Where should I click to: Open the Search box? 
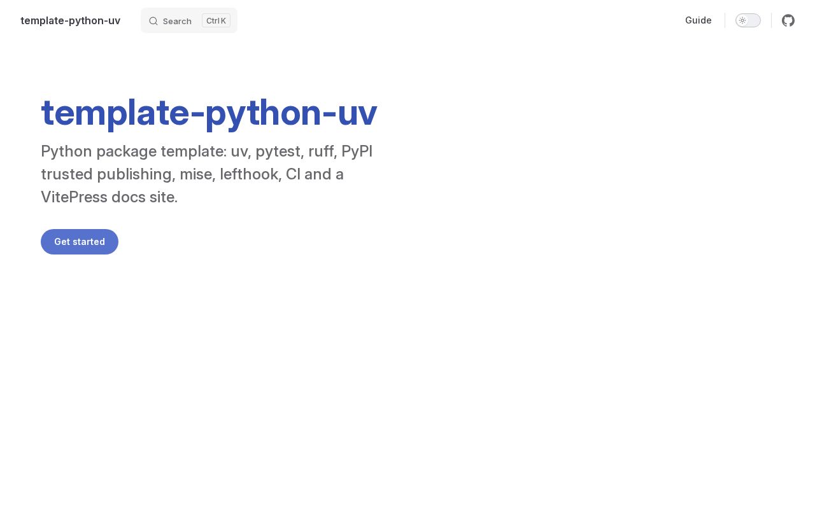click(x=189, y=20)
